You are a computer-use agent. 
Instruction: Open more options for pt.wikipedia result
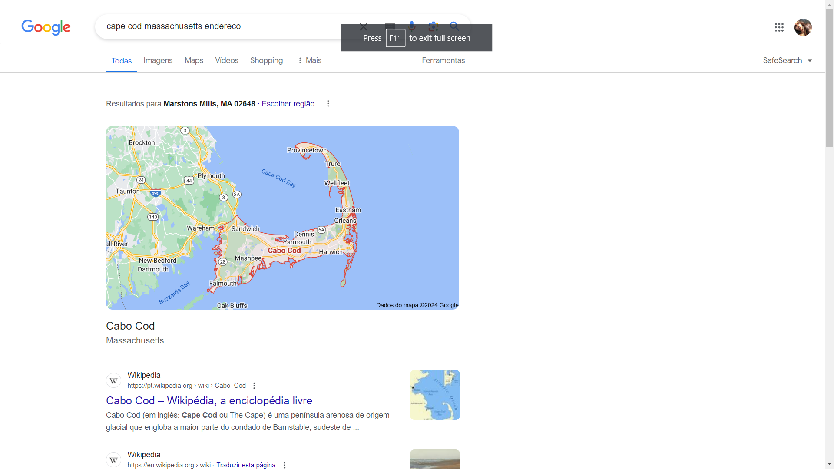pos(254,386)
